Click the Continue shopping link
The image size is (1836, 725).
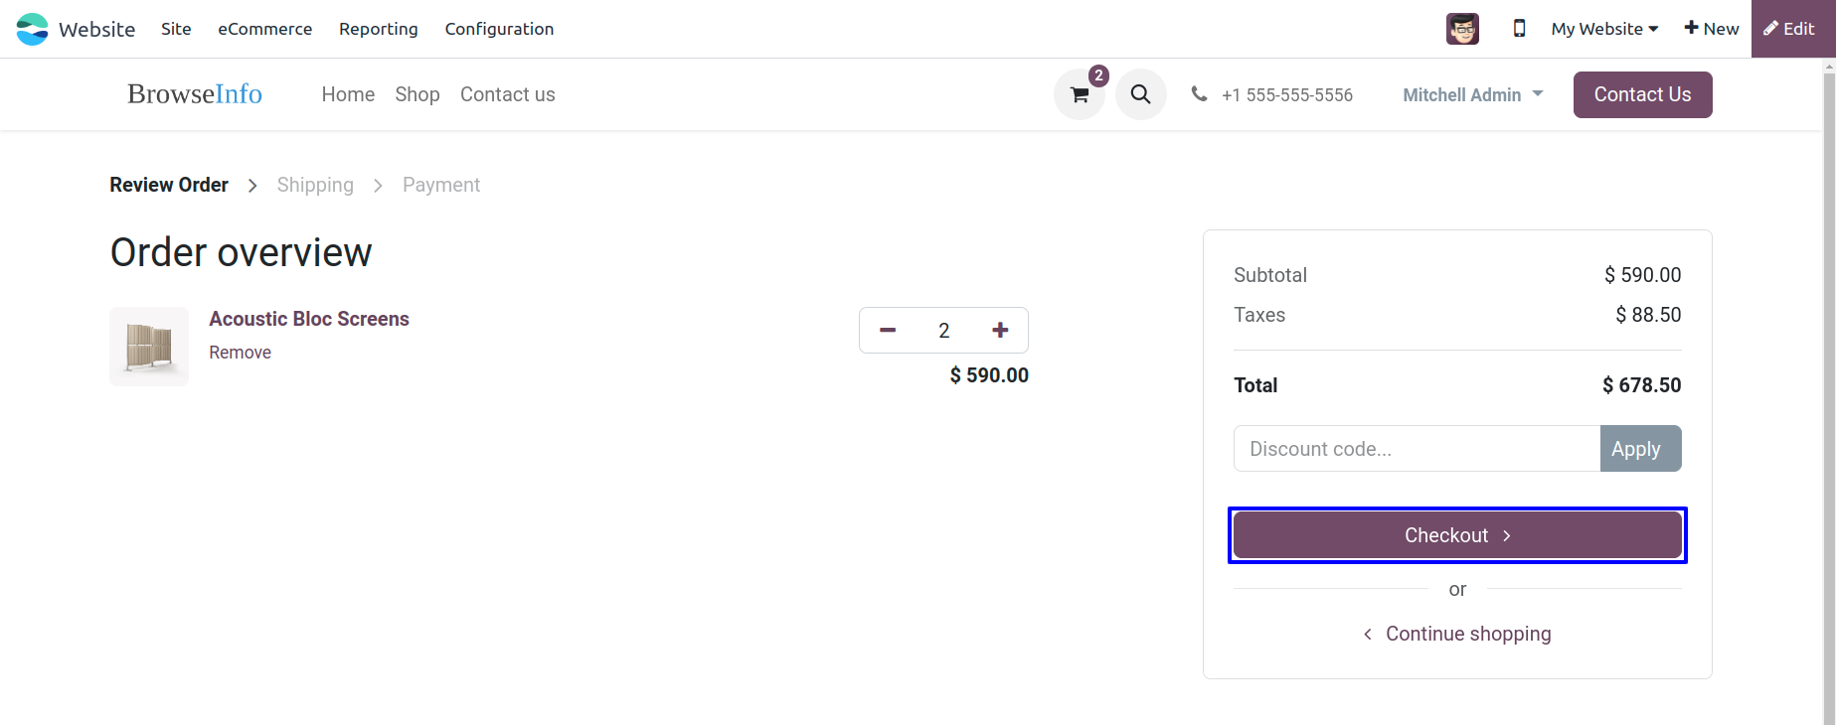pyautogui.click(x=1467, y=634)
